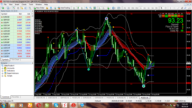Viewport: 192px width, 108px height.
Task: Toggle the Data Window crosshair-target icon
Action: (18, 8)
